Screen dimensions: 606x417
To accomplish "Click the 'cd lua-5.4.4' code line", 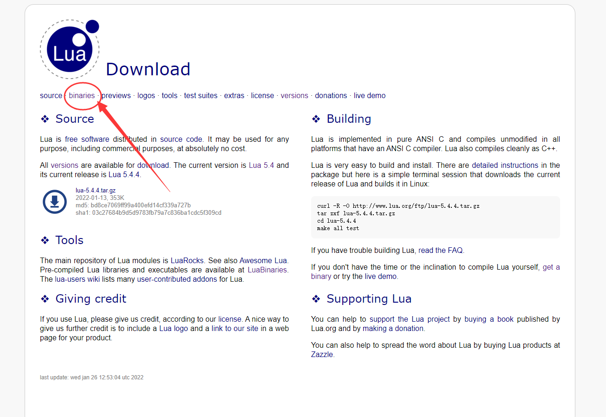I will (337, 220).
